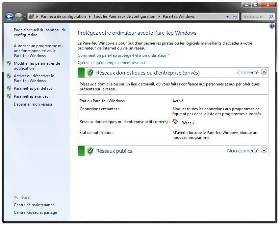This screenshot has width=279, height=225.
Task: Open 'Qu'est-ce qu'un emplacement réseau ?' link
Action: pos(112,63)
